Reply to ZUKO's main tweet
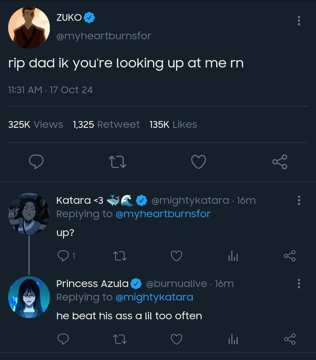This screenshot has width=316, height=360. tap(36, 162)
